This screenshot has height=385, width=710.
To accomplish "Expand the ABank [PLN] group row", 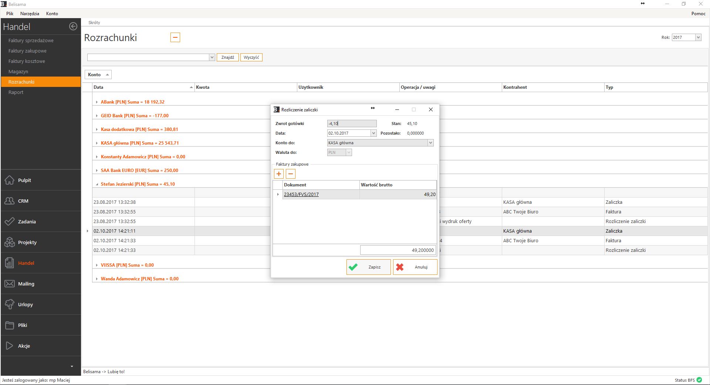I will click(x=97, y=102).
